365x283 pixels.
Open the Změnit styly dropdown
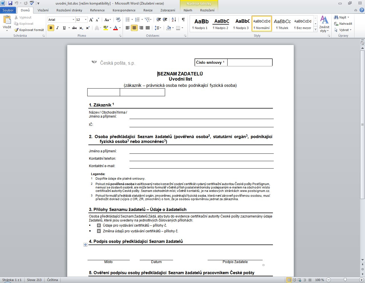click(x=324, y=24)
